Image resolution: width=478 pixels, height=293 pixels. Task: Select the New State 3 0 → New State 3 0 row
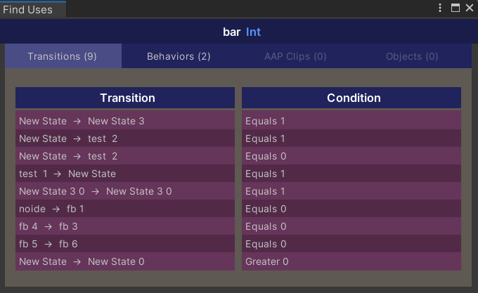tap(125, 191)
